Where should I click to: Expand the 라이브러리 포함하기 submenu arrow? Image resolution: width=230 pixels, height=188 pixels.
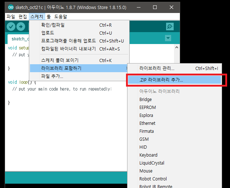[x=126, y=68]
